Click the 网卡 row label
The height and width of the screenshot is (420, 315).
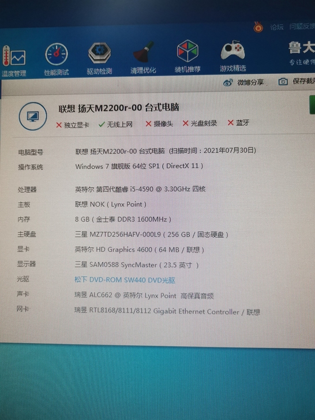pyautogui.click(x=22, y=309)
